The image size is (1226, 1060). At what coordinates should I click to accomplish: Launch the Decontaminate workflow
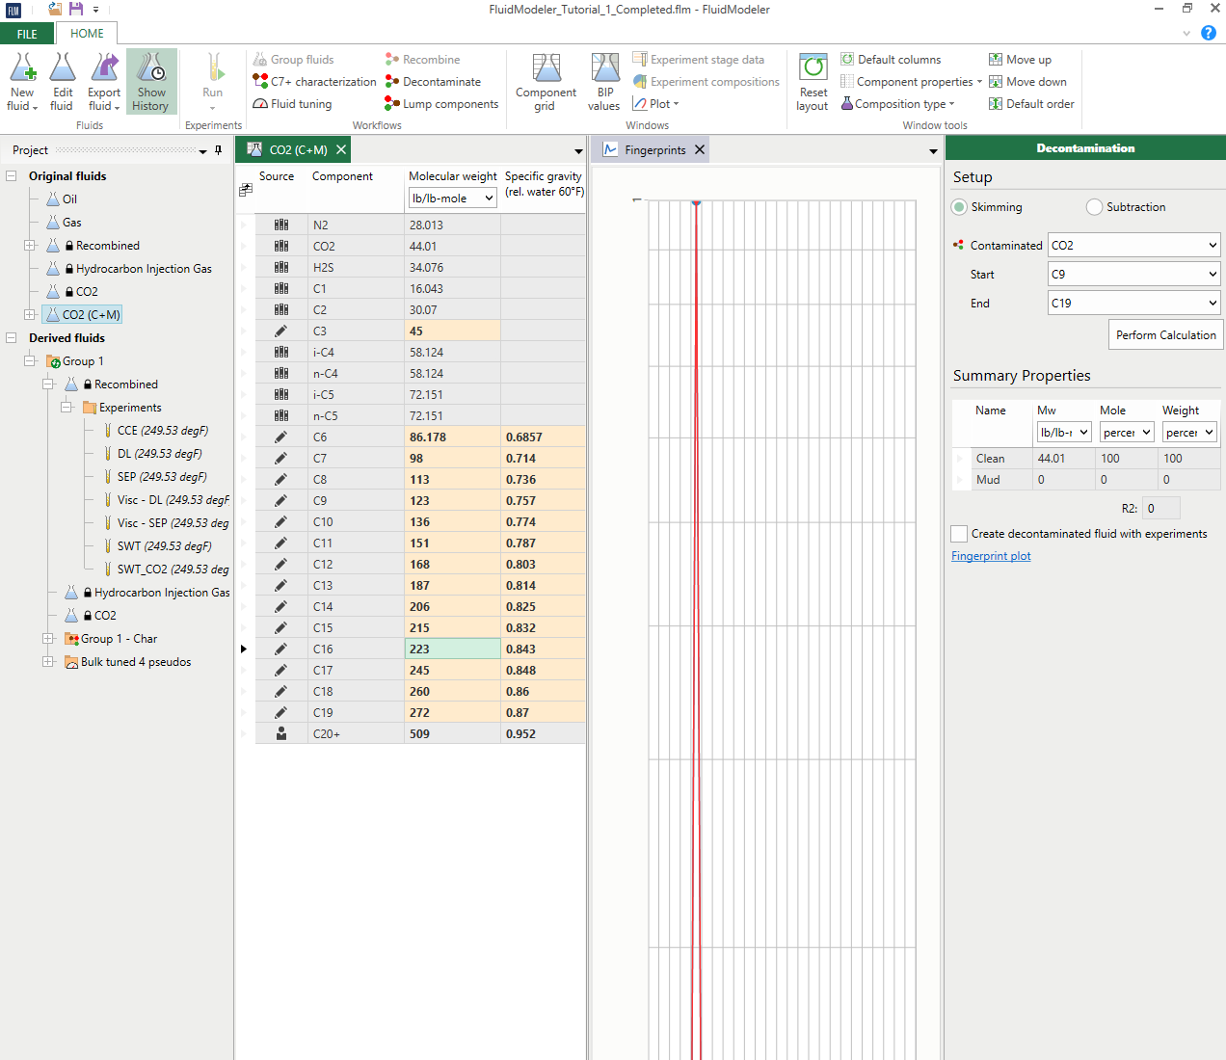[x=433, y=82]
